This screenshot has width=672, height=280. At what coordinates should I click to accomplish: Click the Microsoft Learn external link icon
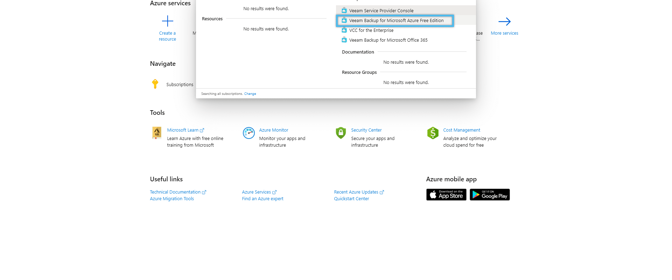[202, 130]
